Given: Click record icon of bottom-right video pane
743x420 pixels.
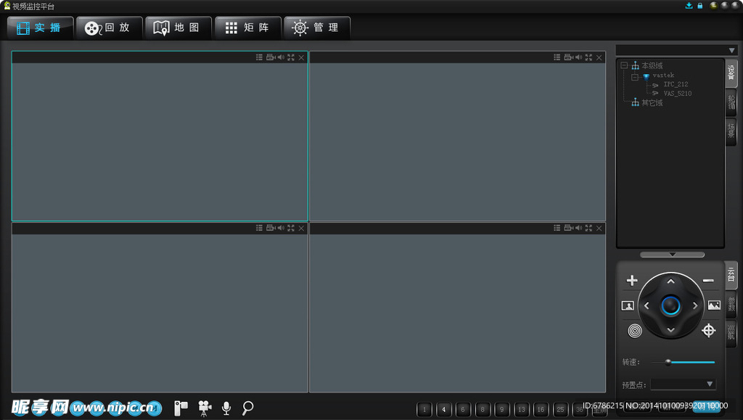Looking at the screenshot, I should point(568,228).
